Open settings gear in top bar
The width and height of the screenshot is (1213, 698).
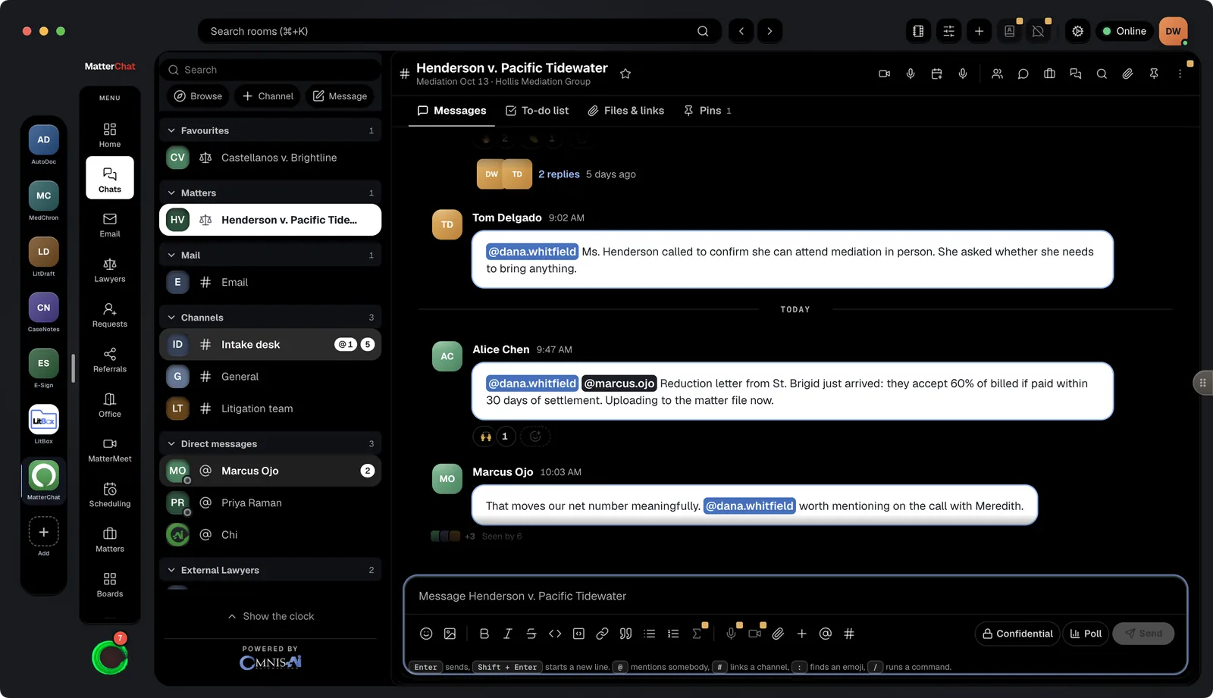click(x=1077, y=31)
